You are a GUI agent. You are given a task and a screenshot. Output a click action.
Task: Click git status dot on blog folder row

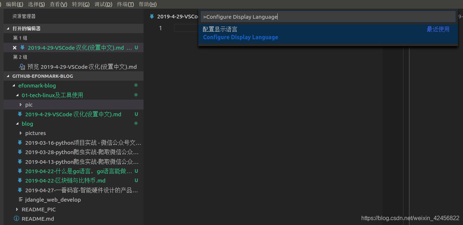136,123
